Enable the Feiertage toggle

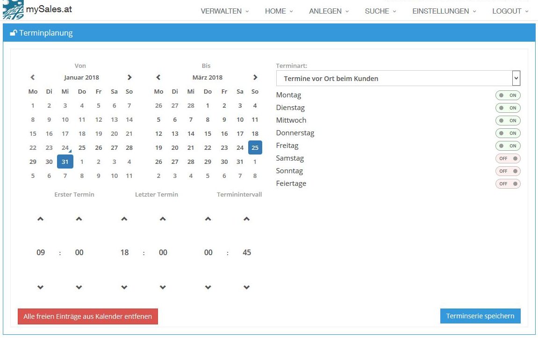[508, 184]
